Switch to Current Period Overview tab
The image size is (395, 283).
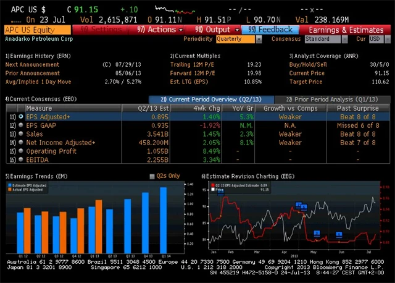tap(211, 99)
